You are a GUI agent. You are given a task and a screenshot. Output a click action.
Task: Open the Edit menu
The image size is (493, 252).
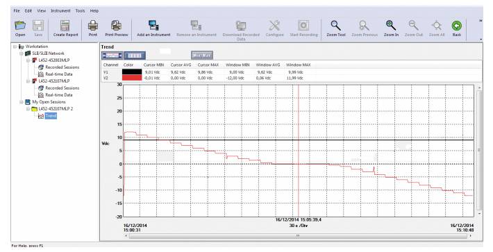click(x=28, y=10)
